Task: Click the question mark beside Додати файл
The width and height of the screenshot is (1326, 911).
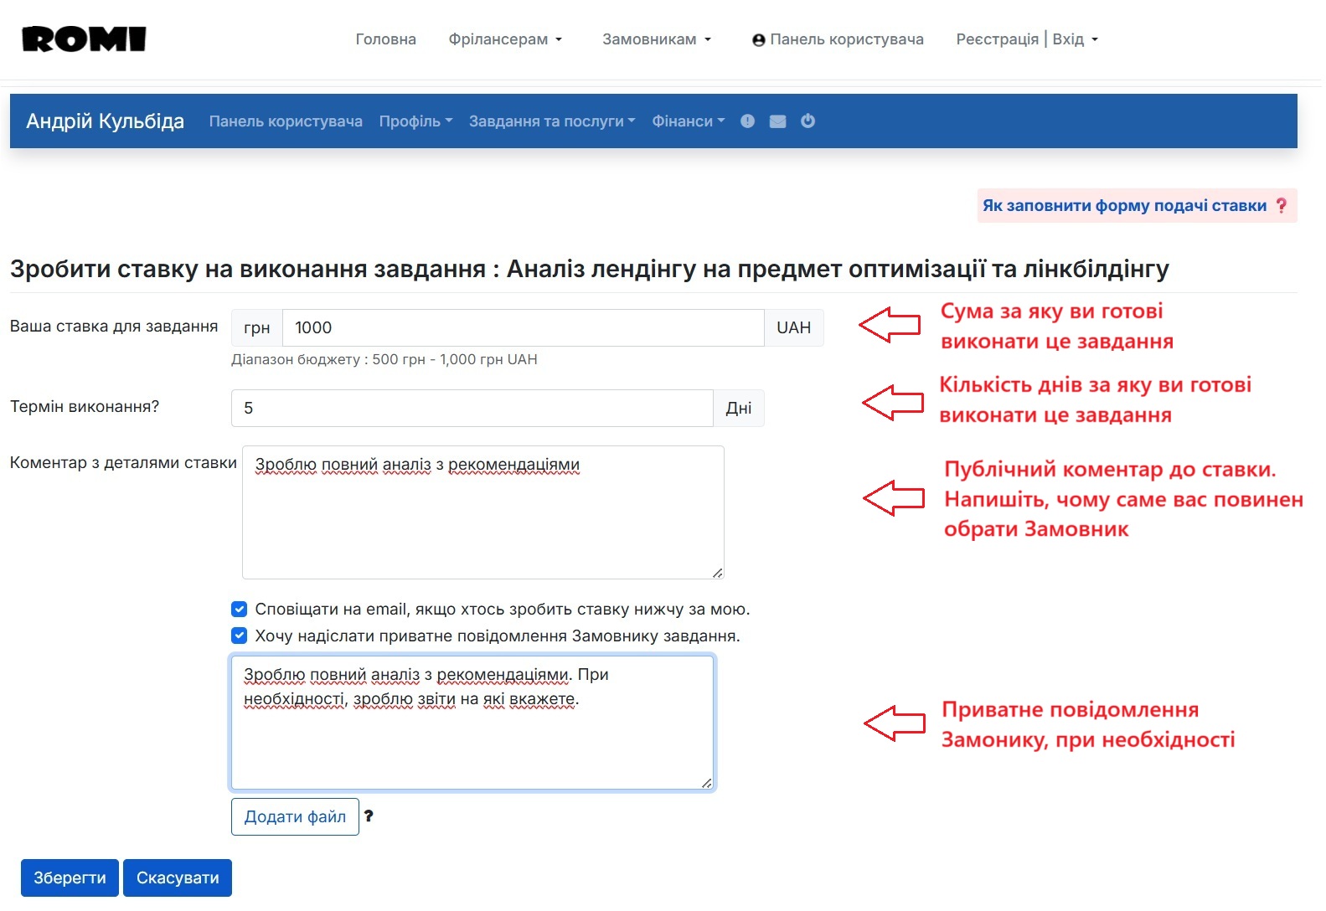Action: [369, 816]
